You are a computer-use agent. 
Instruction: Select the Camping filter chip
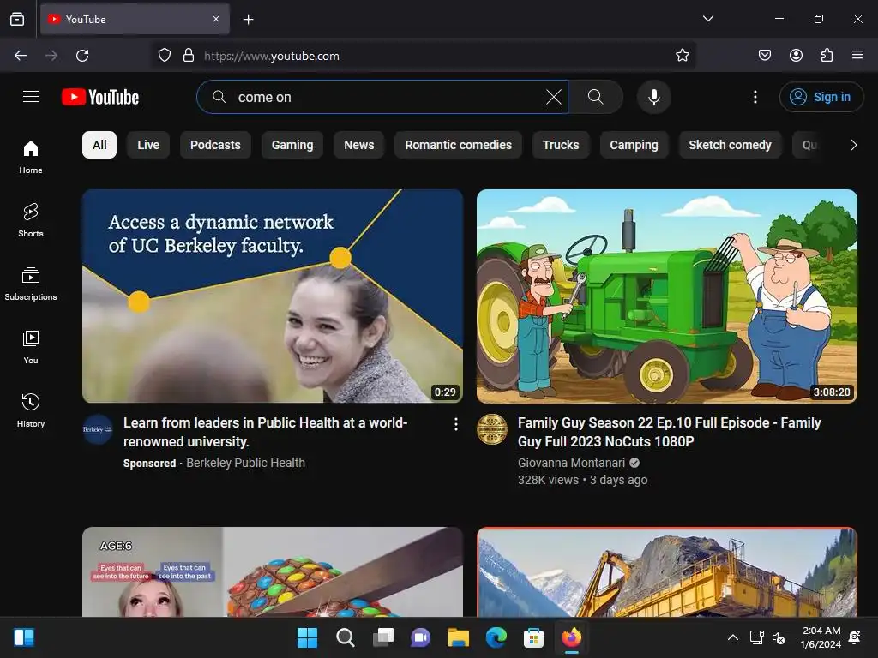pyautogui.click(x=634, y=145)
